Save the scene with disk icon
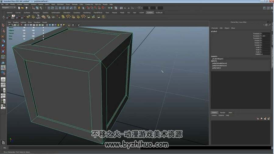Image resolution: width=274 pixels, height=154 pixels. (x=26, y=8)
